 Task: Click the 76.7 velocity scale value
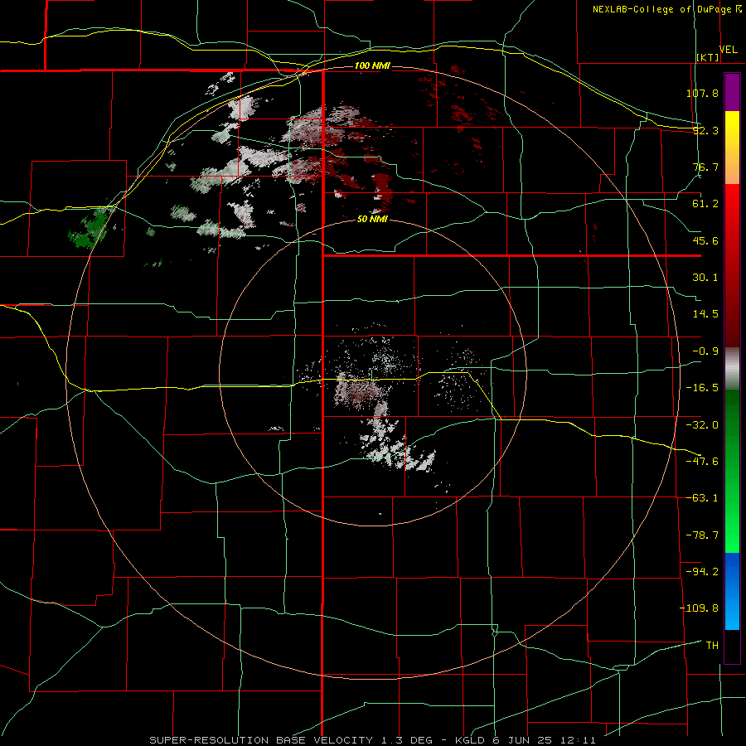(x=705, y=167)
